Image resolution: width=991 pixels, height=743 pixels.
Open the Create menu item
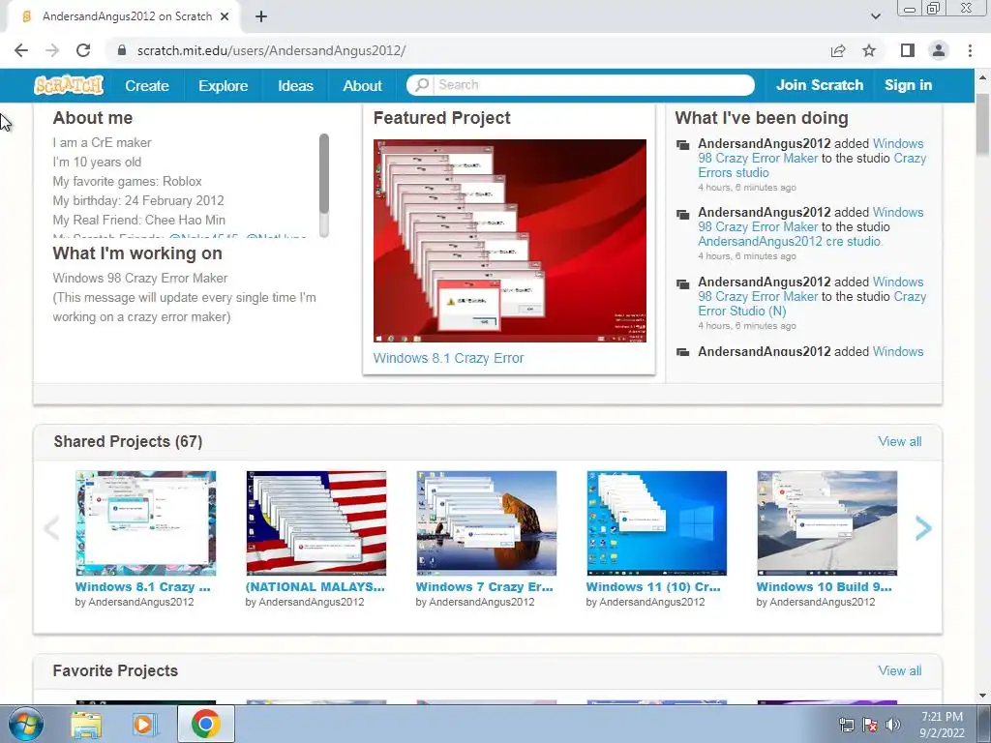(x=147, y=85)
